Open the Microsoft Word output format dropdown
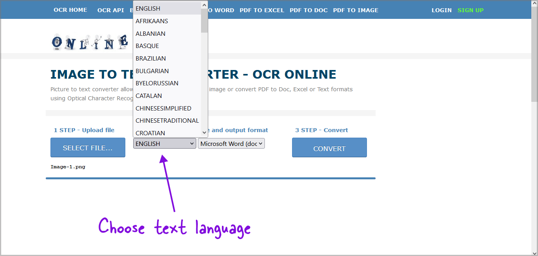 click(231, 143)
